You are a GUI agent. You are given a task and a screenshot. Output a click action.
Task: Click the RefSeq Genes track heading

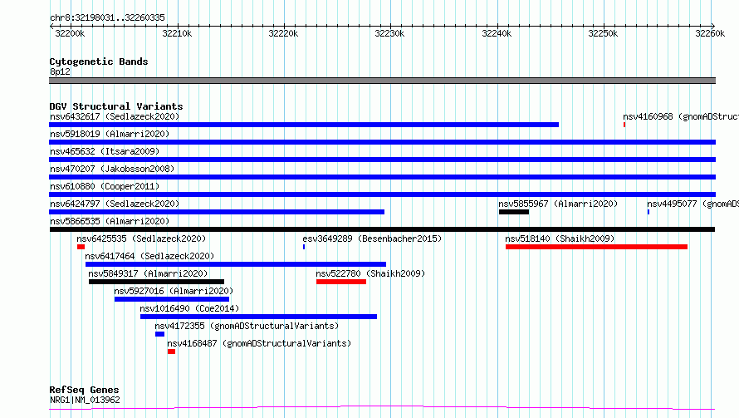pyautogui.click(x=85, y=390)
